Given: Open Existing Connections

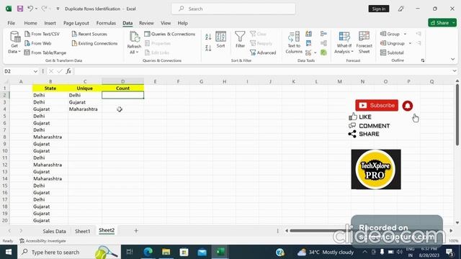Looking at the screenshot, I should pyautogui.click(x=94, y=43).
